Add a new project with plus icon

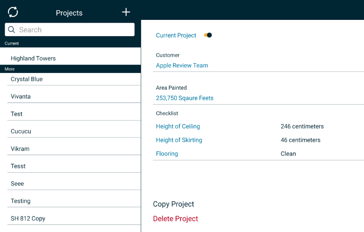point(126,12)
